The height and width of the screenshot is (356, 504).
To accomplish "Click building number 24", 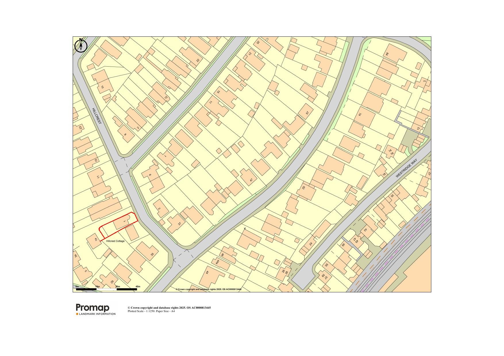I will click(x=311, y=244).
